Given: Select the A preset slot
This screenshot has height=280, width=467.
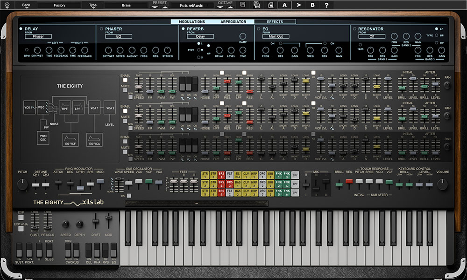Looking at the screenshot, I should coord(285,5).
